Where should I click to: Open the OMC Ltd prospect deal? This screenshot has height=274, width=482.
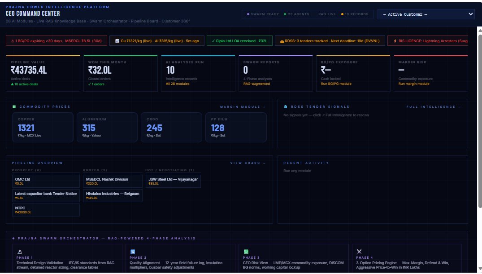[x=46, y=181]
